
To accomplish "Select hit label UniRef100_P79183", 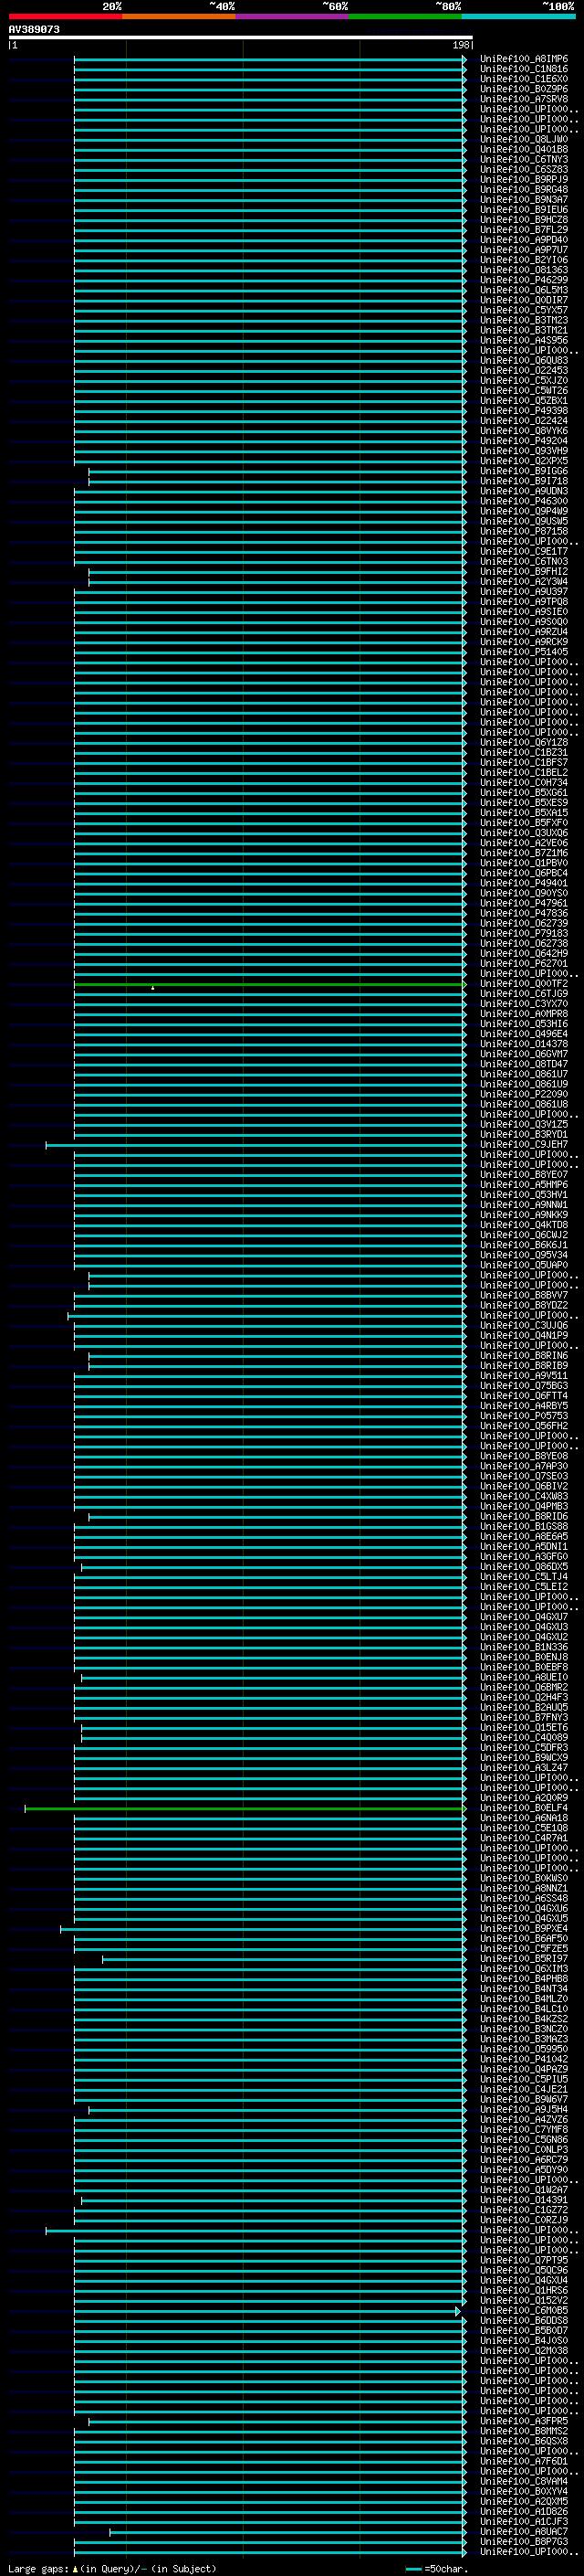I will click(x=524, y=934).
